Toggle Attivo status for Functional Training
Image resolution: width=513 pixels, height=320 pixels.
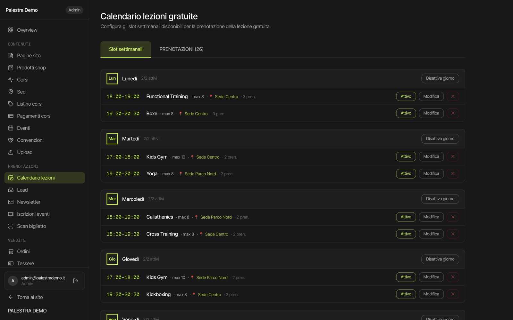click(x=406, y=96)
